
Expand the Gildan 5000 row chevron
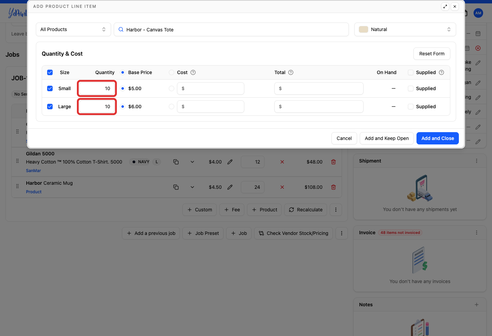click(x=192, y=162)
